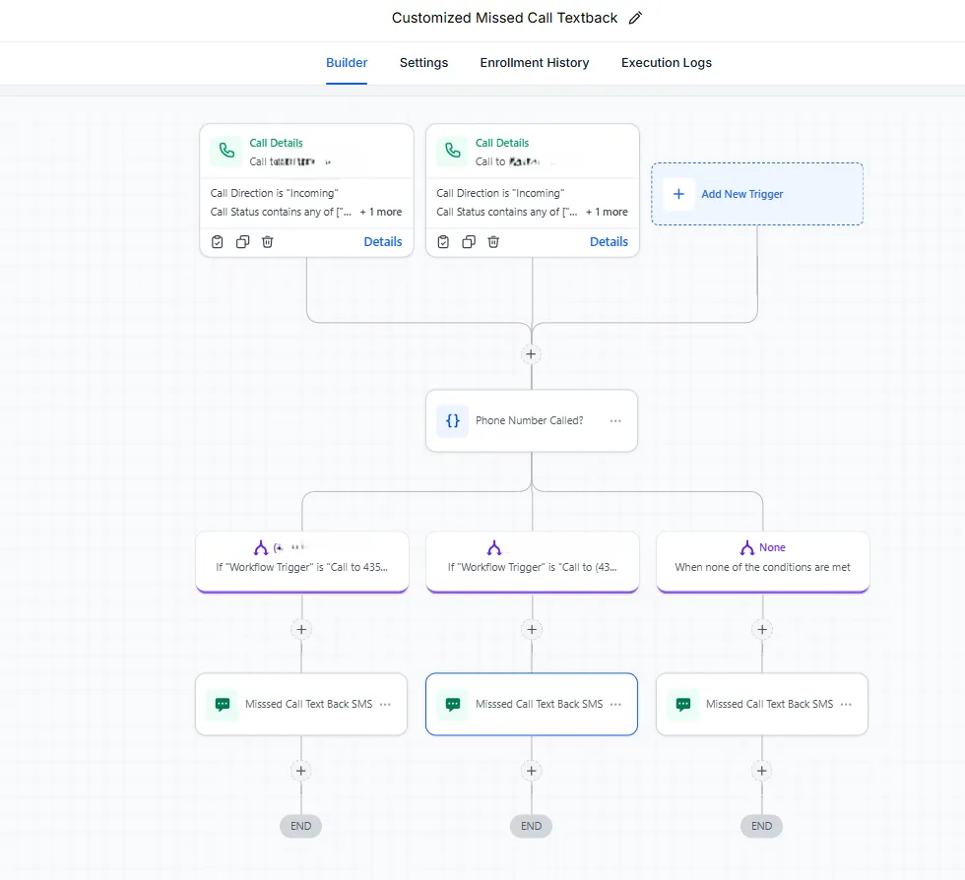Delete the left Call Details trigger
This screenshot has height=880, width=965.
[x=267, y=242]
